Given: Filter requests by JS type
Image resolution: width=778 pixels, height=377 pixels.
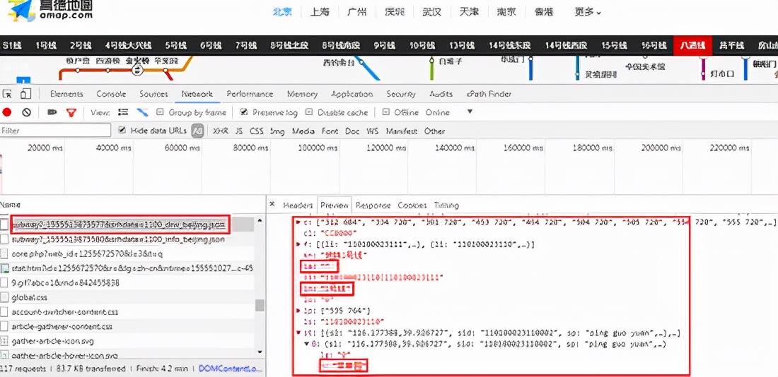Looking at the screenshot, I should [239, 131].
